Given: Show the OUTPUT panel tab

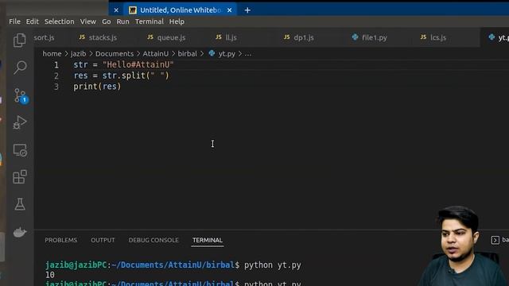Looking at the screenshot, I should point(103,240).
